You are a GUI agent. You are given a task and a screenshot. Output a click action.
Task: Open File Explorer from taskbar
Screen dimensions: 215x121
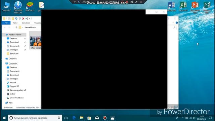coord(82,118)
